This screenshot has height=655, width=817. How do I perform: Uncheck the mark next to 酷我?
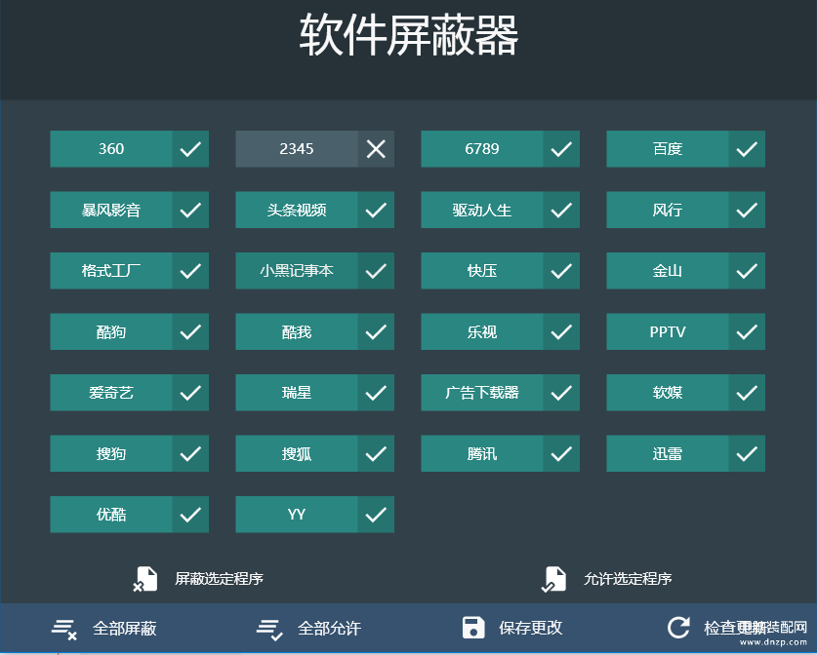coord(376,332)
